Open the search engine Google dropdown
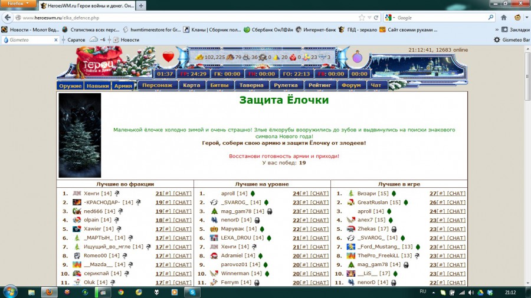 [x=391, y=18]
